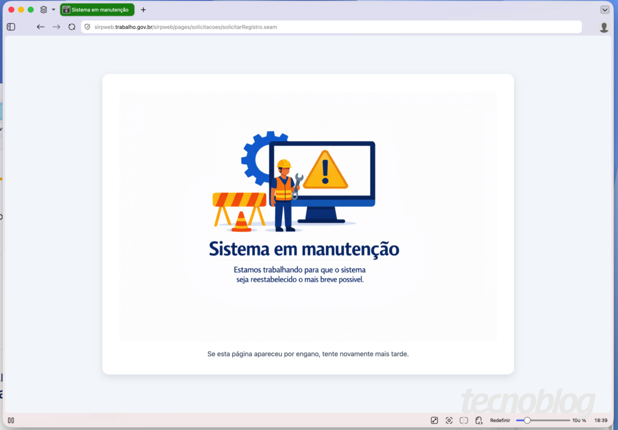Select the 'Sistema em manutenção' tab

pos(97,9)
